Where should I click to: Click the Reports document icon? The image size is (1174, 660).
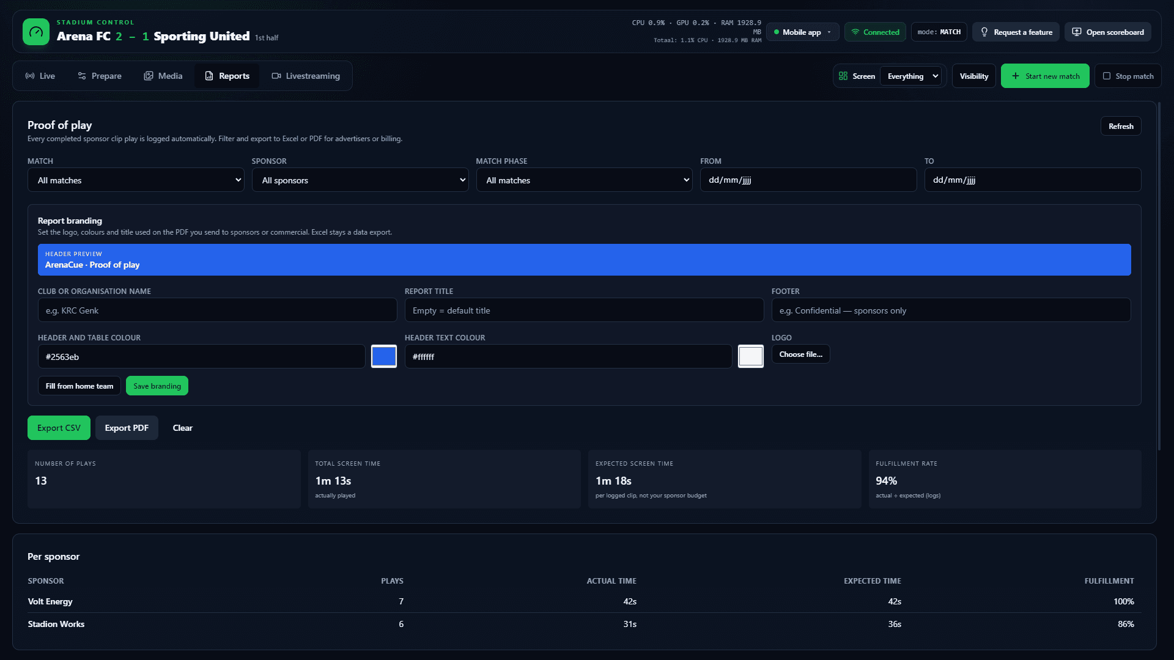[209, 76]
